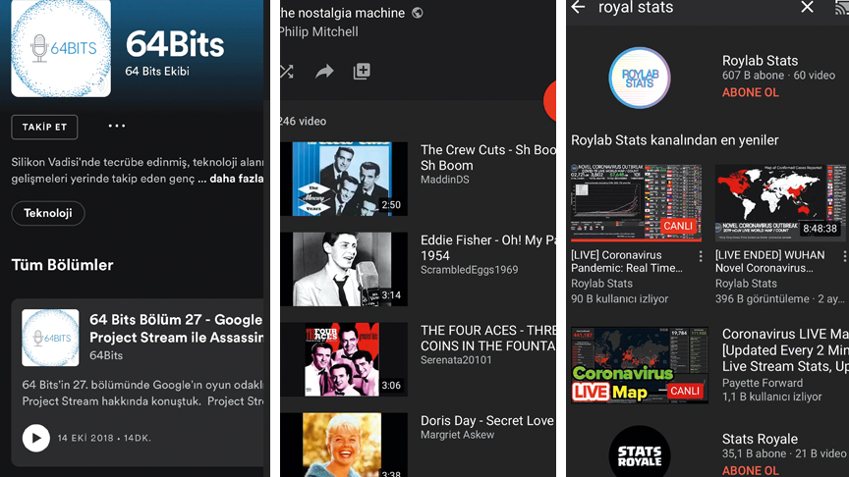Click uploader name Margriet Askew
This screenshot has height=477, width=849.
point(458,435)
